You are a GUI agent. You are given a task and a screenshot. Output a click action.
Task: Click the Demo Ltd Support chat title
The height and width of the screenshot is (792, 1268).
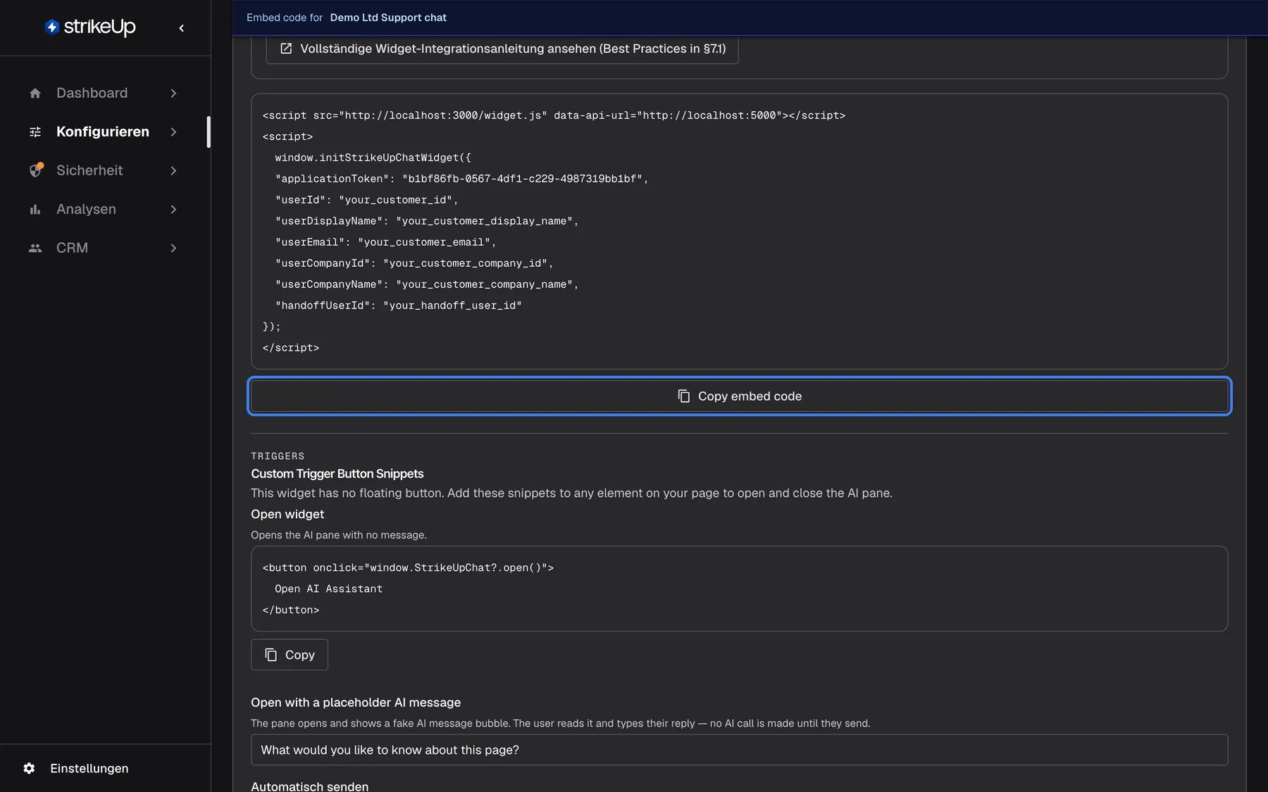click(x=388, y=18)
